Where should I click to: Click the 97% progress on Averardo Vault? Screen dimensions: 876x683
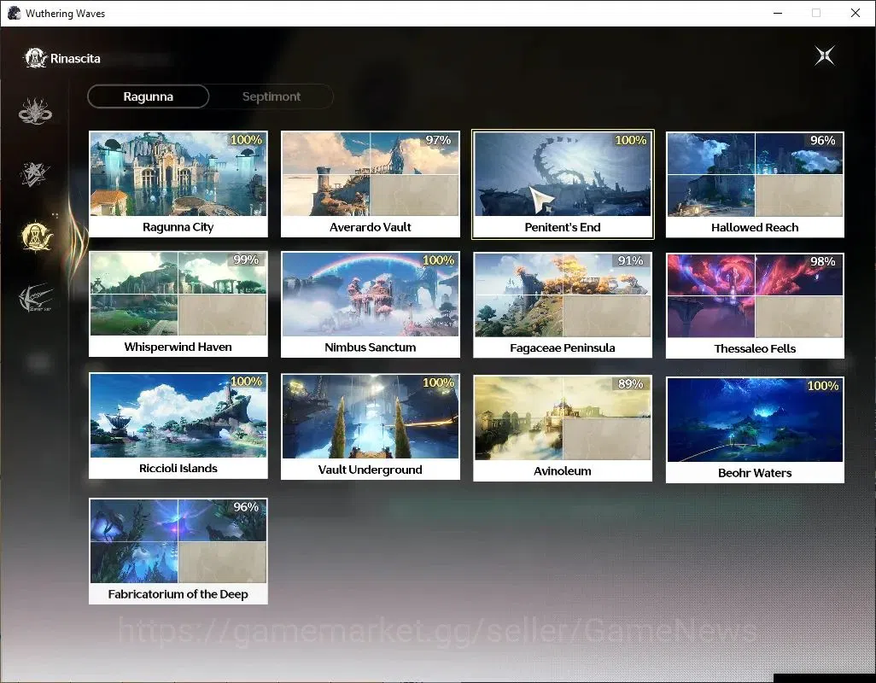438,140
